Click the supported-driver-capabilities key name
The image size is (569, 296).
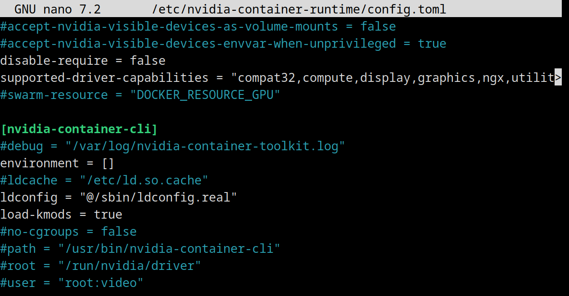pyautogui.click(x=104, y=78)
